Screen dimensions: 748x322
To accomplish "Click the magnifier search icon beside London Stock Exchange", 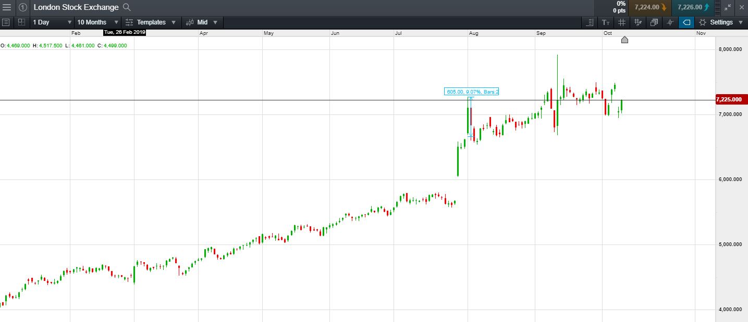I will [x=127, y=7].
